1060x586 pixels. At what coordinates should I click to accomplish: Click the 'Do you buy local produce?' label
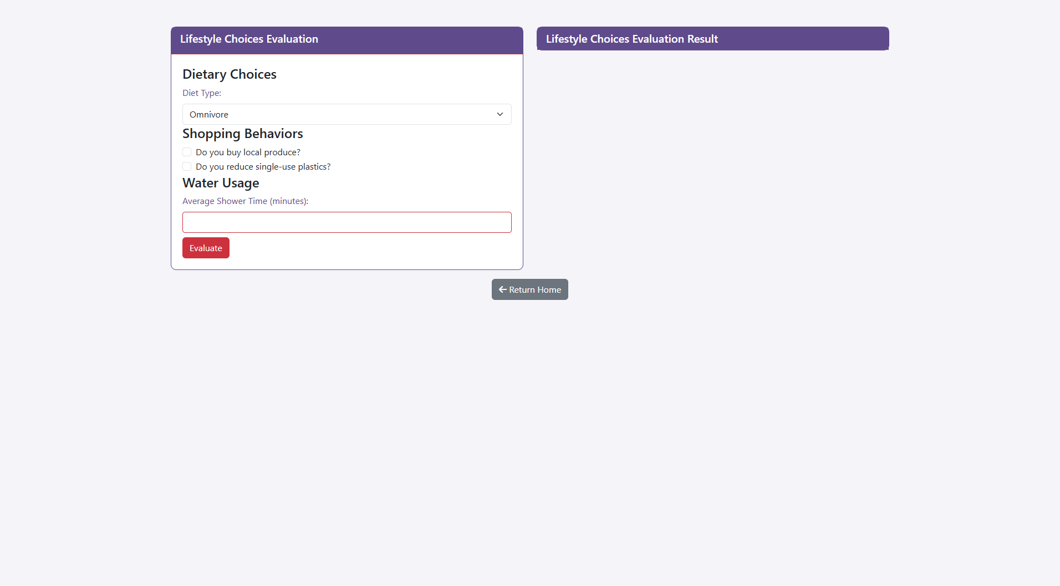tap(248, 152)
